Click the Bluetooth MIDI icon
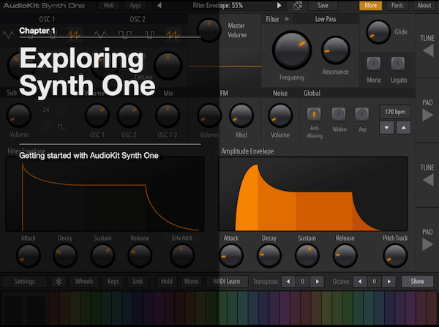This screenshot has height=327, width=439. [x=59, y=282]
